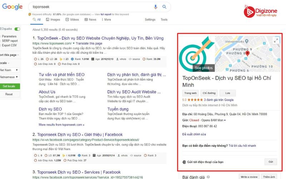This screenshot has width=286, height=179.
Task: Open Tư vấn và phát triển SEO sitelink
Action: click(x=61, y=74)
